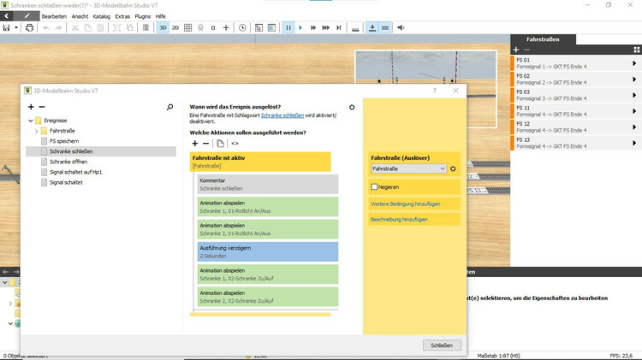The image size is (642, 360).
Task: Open the Plugins menu
Action: click(143, 16)
